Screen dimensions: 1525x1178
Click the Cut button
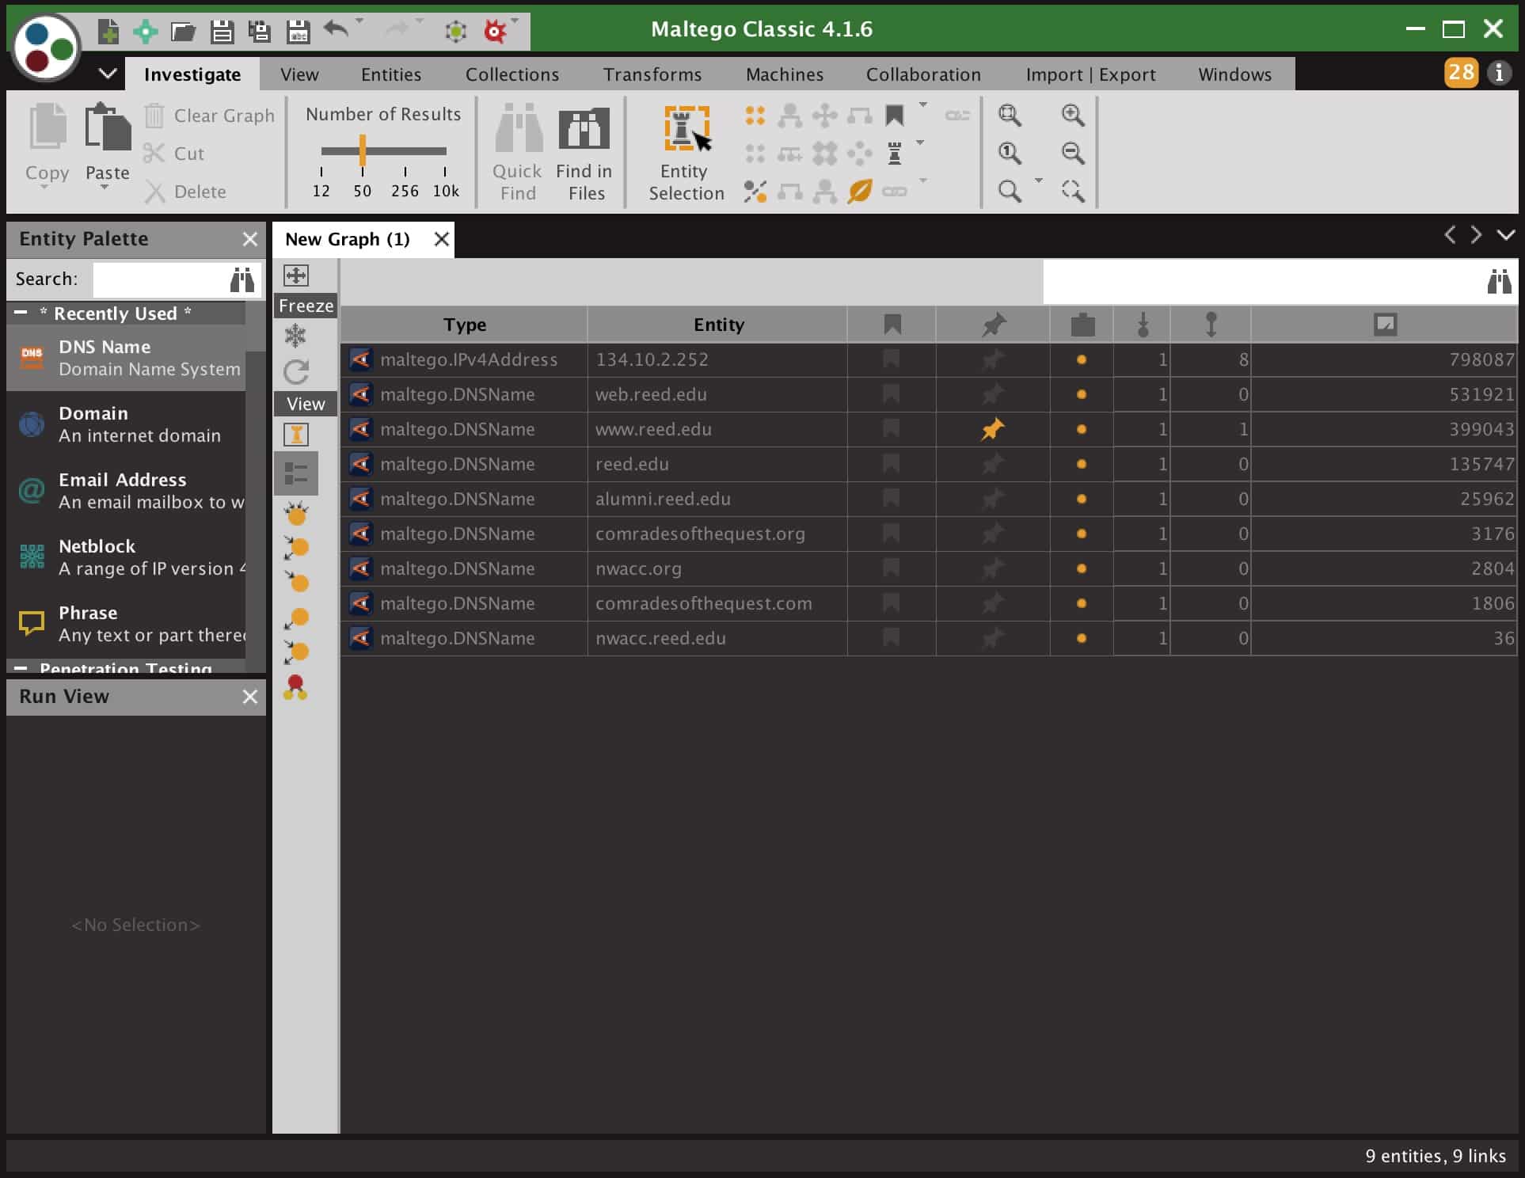click(174, 154)
